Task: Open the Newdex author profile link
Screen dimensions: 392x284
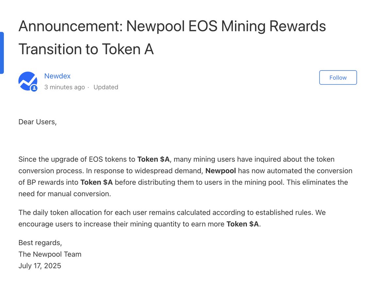Action: pos(57,76)
